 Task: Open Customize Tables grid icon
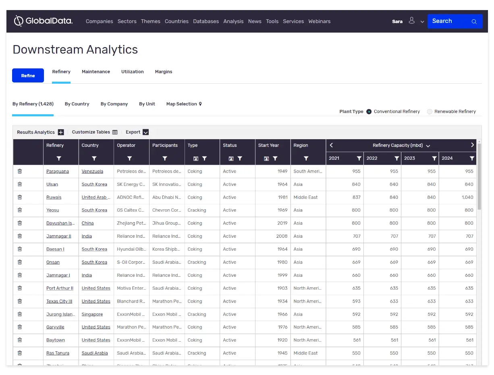(x=115, y=132)
